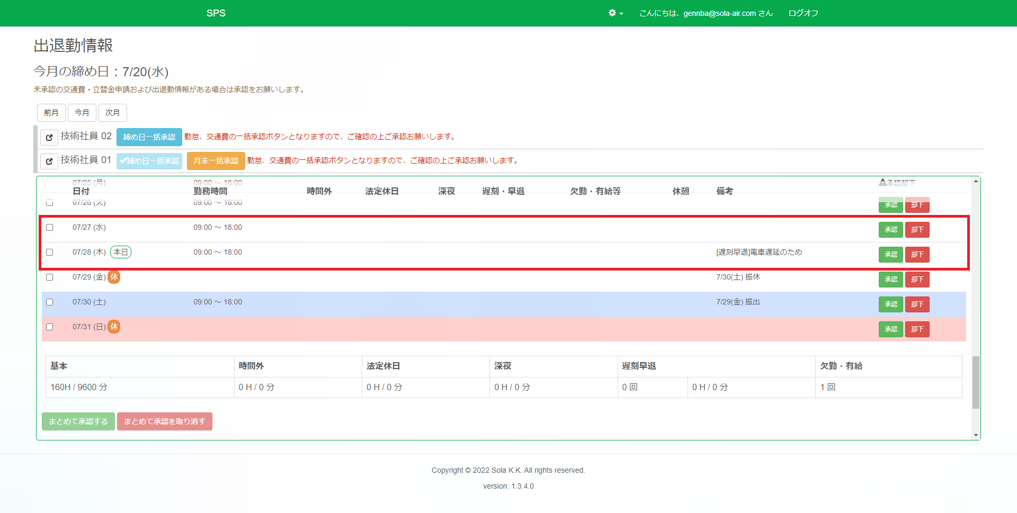
Task: Click ログオフ to sign out
Action: tap(803, 13)
